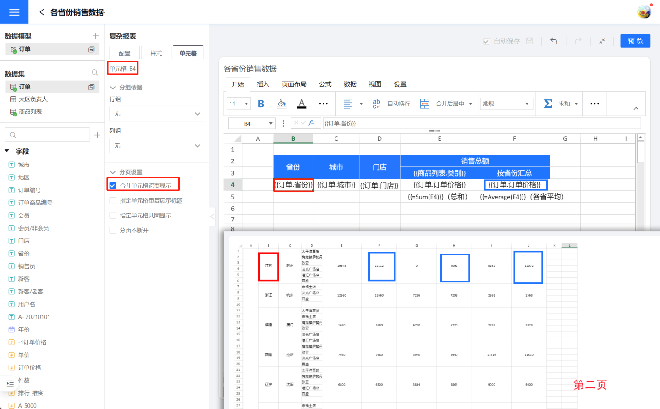
Task: Click the fill color paint bucket icon
Action: click(x=281, y=104)
